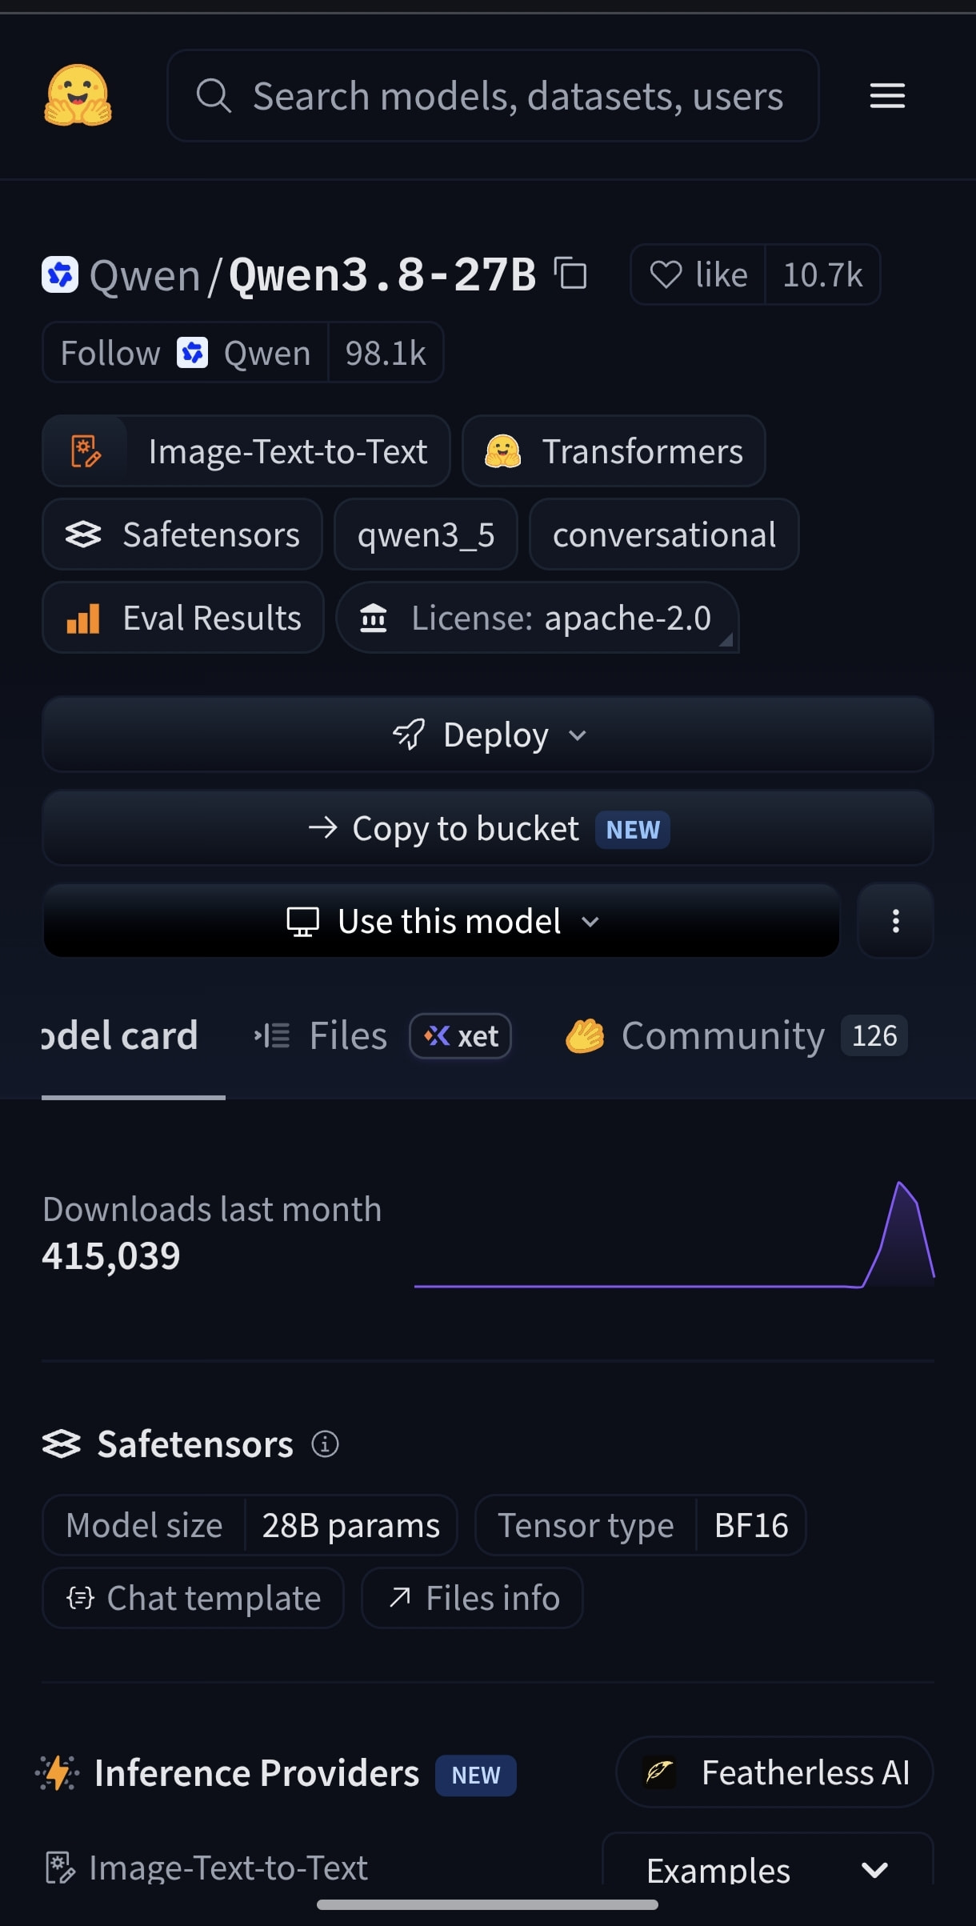The height and width of the screenshot is (1926, 976).
Task: Click the three-dot more options button
Action: (895, 921)
